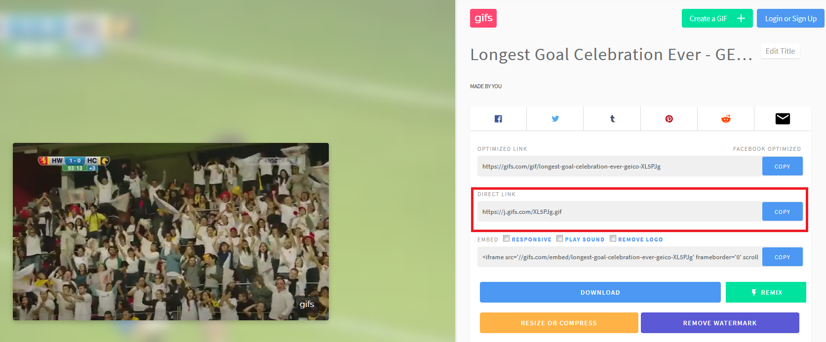The image size is (826, 342).
Task: Share the GIF on Tumblr
Action: 612,119
